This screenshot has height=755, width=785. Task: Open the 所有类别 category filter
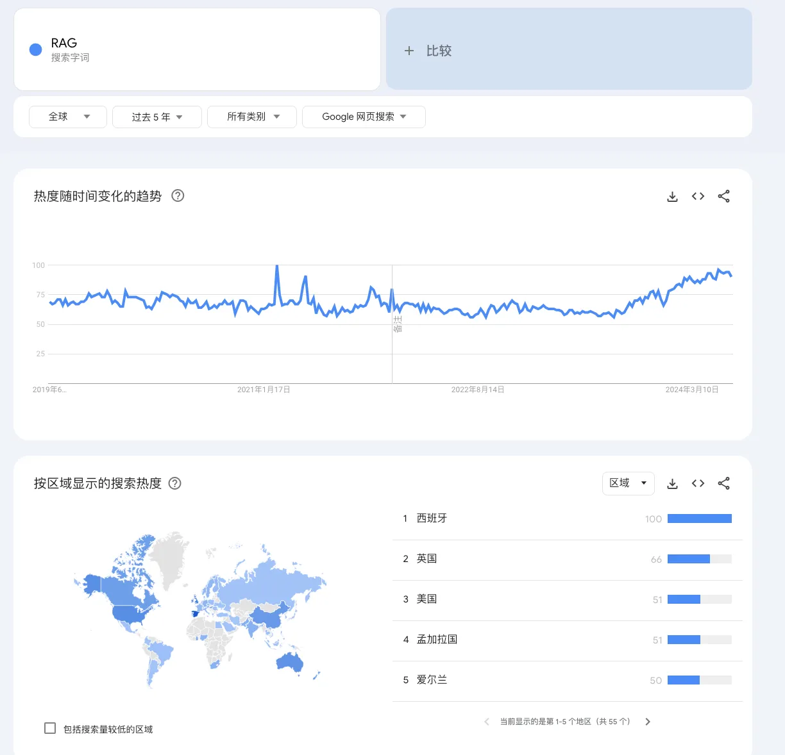click(x=251, y=117)
